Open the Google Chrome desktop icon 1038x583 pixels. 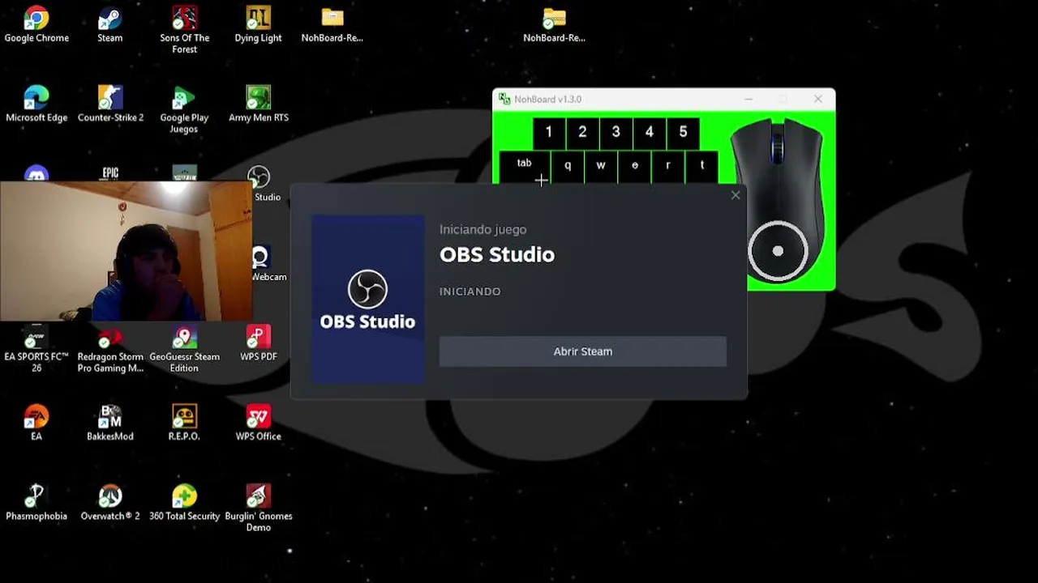[x=36, y=24]
